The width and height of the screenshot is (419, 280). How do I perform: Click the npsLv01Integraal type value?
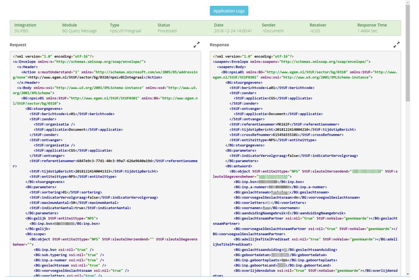coord(125,31)
